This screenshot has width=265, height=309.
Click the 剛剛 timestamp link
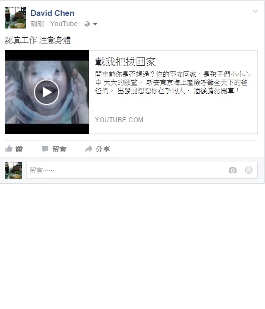click(37, 24)
